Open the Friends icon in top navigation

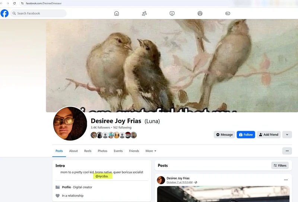point(144,13)
